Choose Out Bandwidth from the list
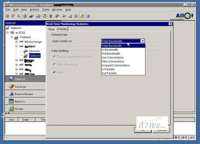Image resolution: width=200 pixels, height=144 pixels. pos(123,54)
